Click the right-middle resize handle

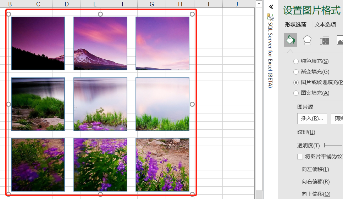pyautogui.click(x=192, y=104)
